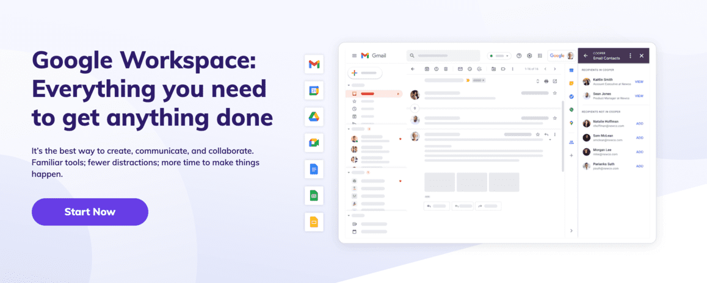Open the Google apps grid launcher
Screen dimensions: 707x283
tap(540, 56)
